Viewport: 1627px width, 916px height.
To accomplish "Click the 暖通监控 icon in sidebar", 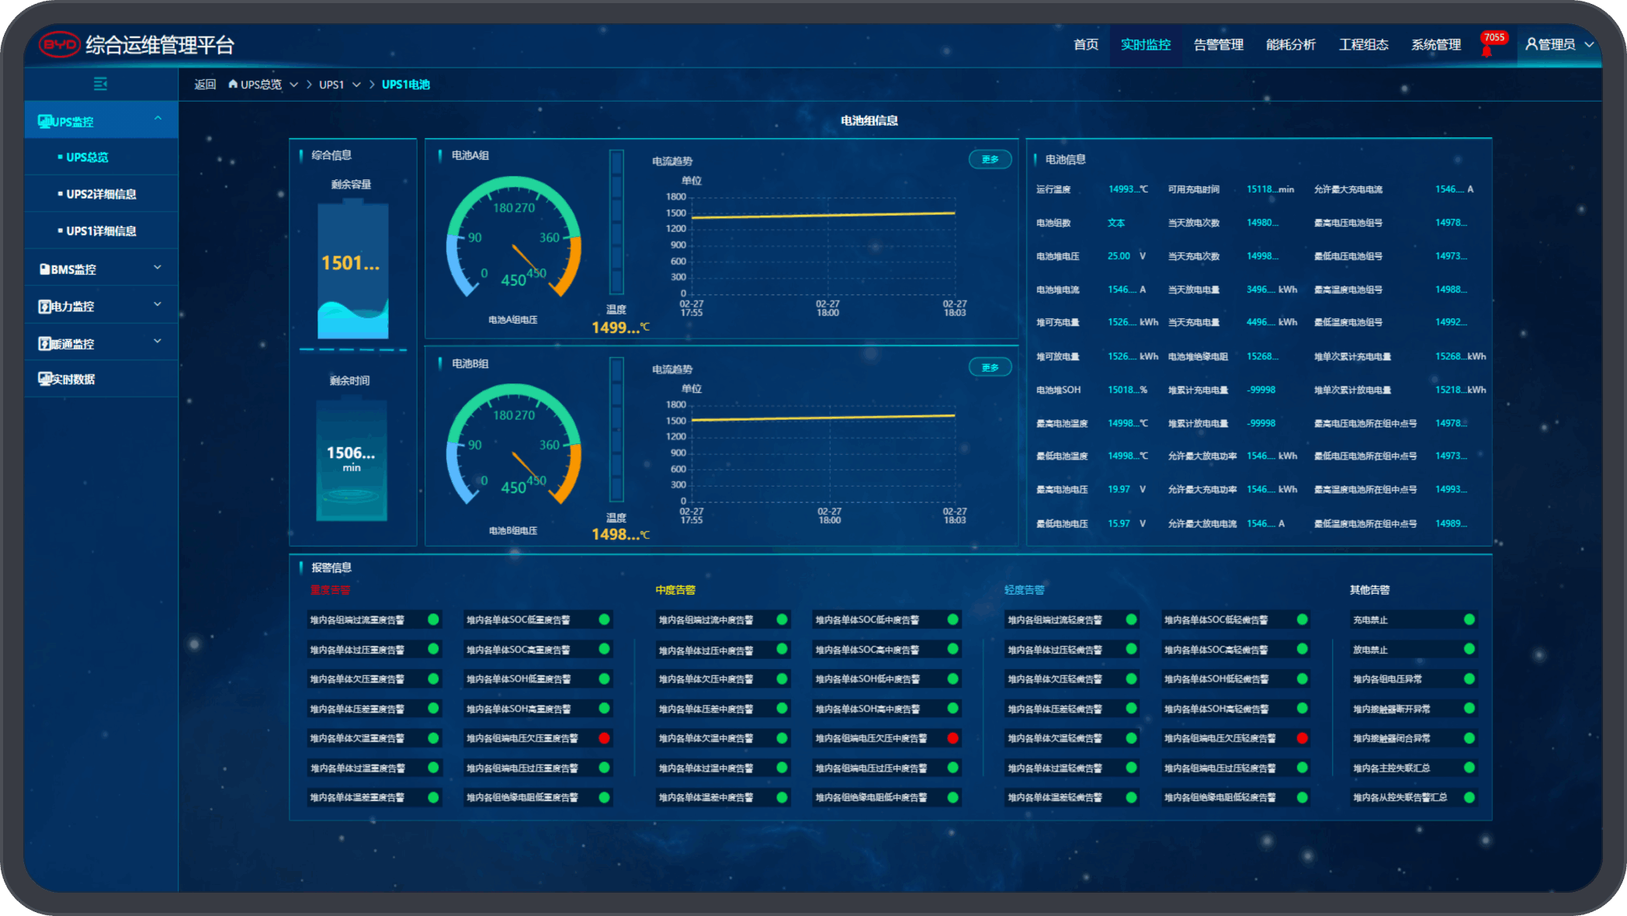I will (x=44, y=343).
